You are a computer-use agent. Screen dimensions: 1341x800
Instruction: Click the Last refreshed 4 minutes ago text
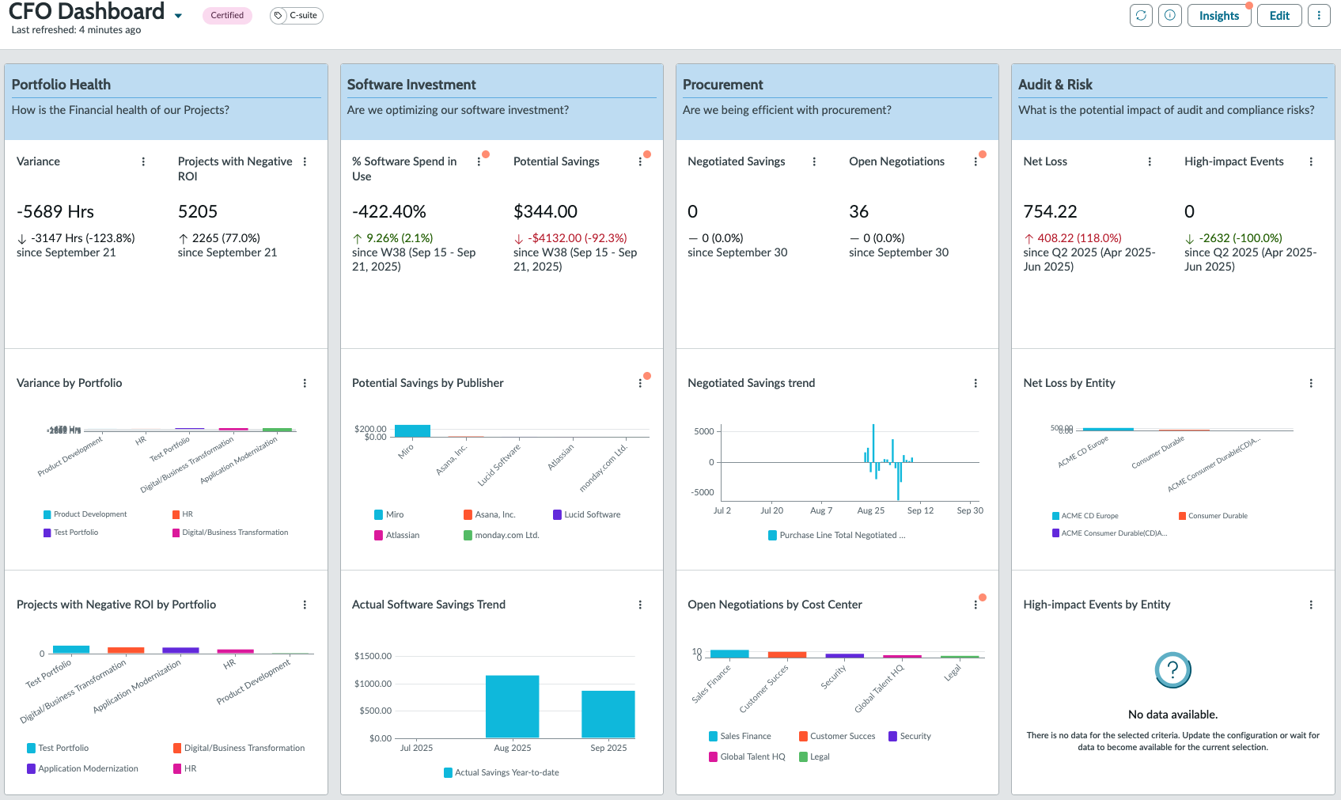76,30
